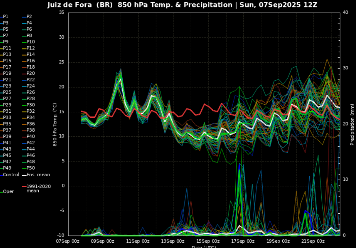
Task: Select the 21Sep 00z date tick
Action: tap(313, 241)
